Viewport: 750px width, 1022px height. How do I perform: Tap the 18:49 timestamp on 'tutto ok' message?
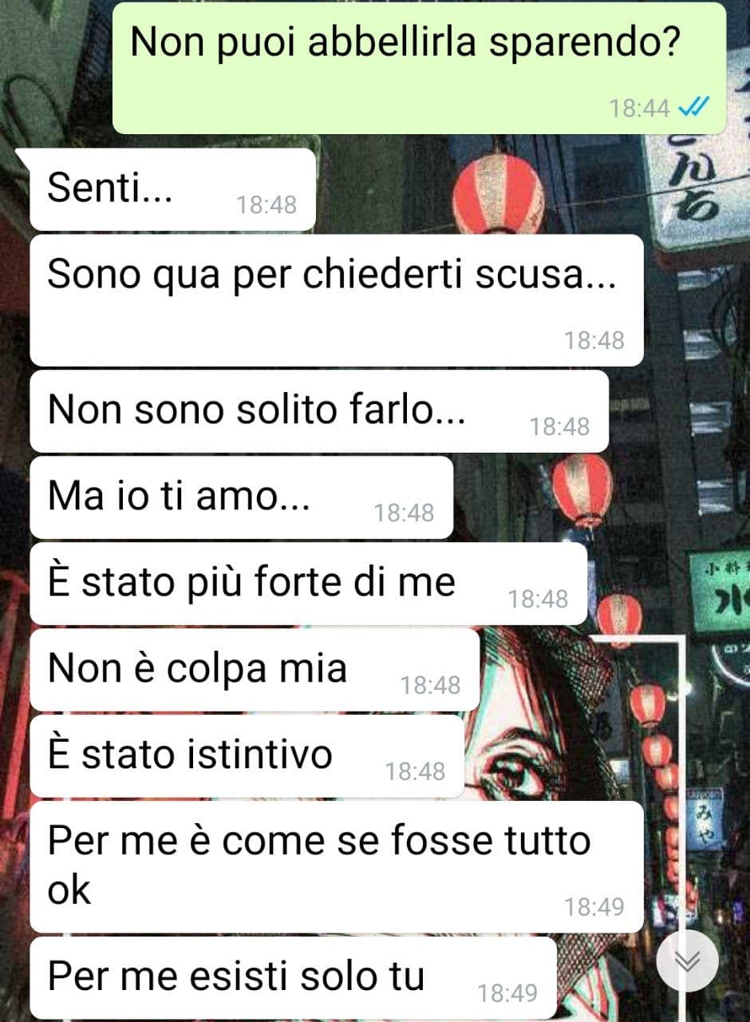pos(594,906)
